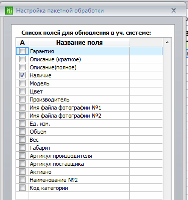Click the A column header
Image resolution: width=188 pixels, height=200 pixels.
click(23, 42)
